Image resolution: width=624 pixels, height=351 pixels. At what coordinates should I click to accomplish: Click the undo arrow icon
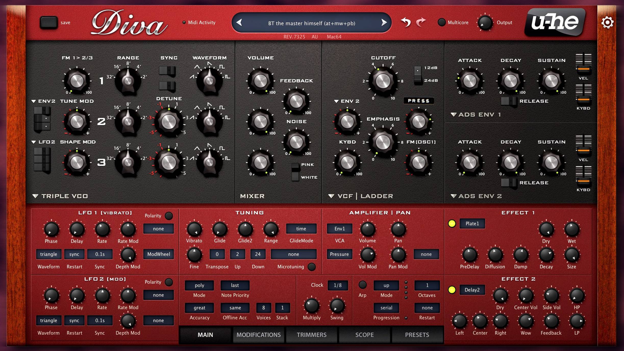(x=406, y=22)
